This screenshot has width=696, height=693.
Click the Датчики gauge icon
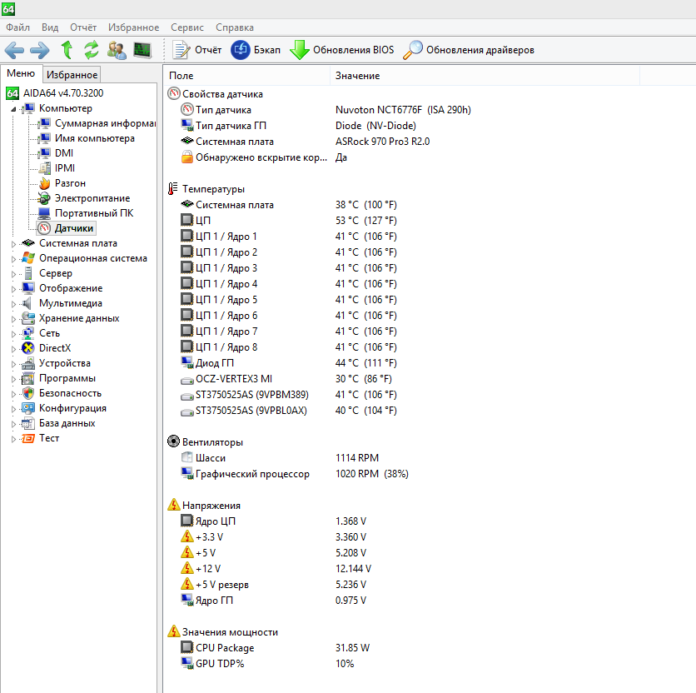[44, 228]
